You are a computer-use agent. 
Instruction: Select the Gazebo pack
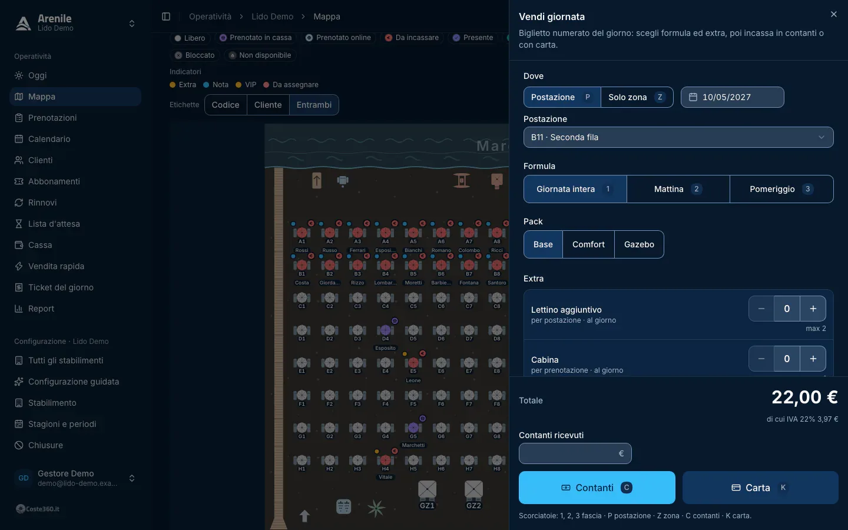click(x=639, y=244)
